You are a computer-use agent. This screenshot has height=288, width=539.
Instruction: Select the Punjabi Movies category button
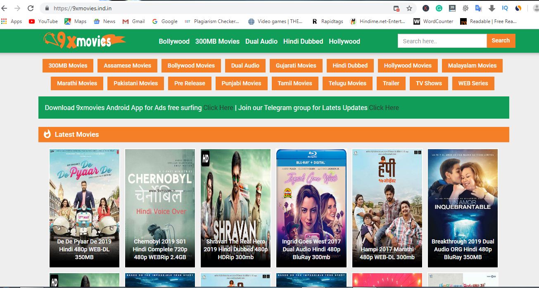(x=241, y=83)
